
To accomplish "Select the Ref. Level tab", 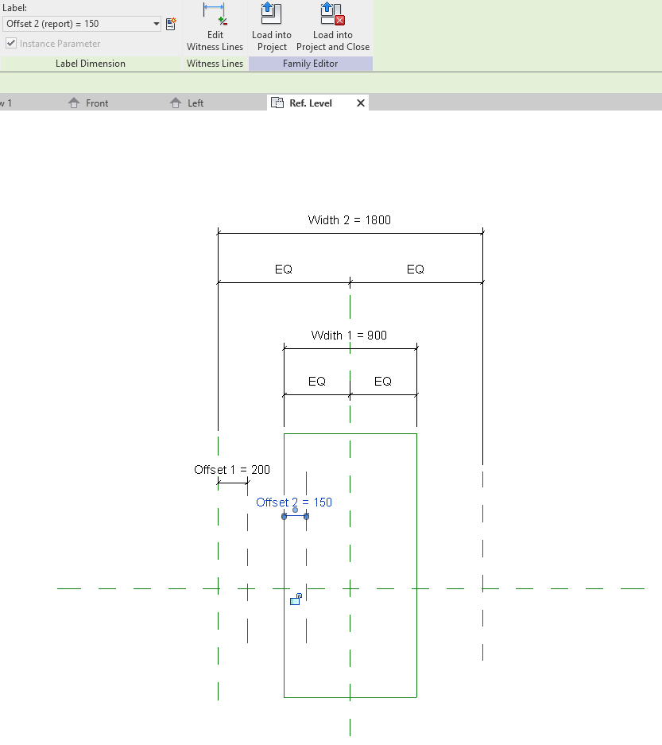I will [x=314, y=102].
